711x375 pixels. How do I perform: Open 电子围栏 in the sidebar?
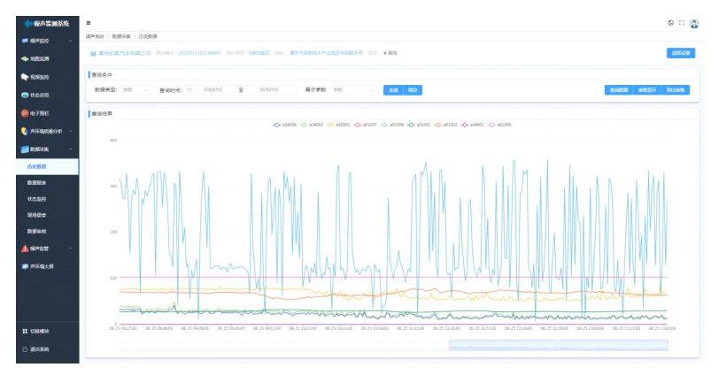(x=39, y=113)
